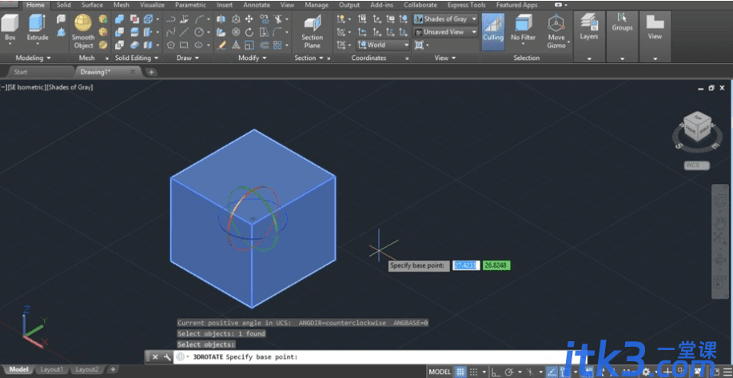Switch to Layout2 tab
The width and height of the screenshot is (733, 378).
[x=87, y=369]
